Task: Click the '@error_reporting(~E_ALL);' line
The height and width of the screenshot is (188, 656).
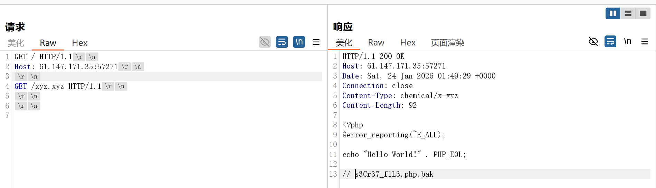Action: (394, 135)
